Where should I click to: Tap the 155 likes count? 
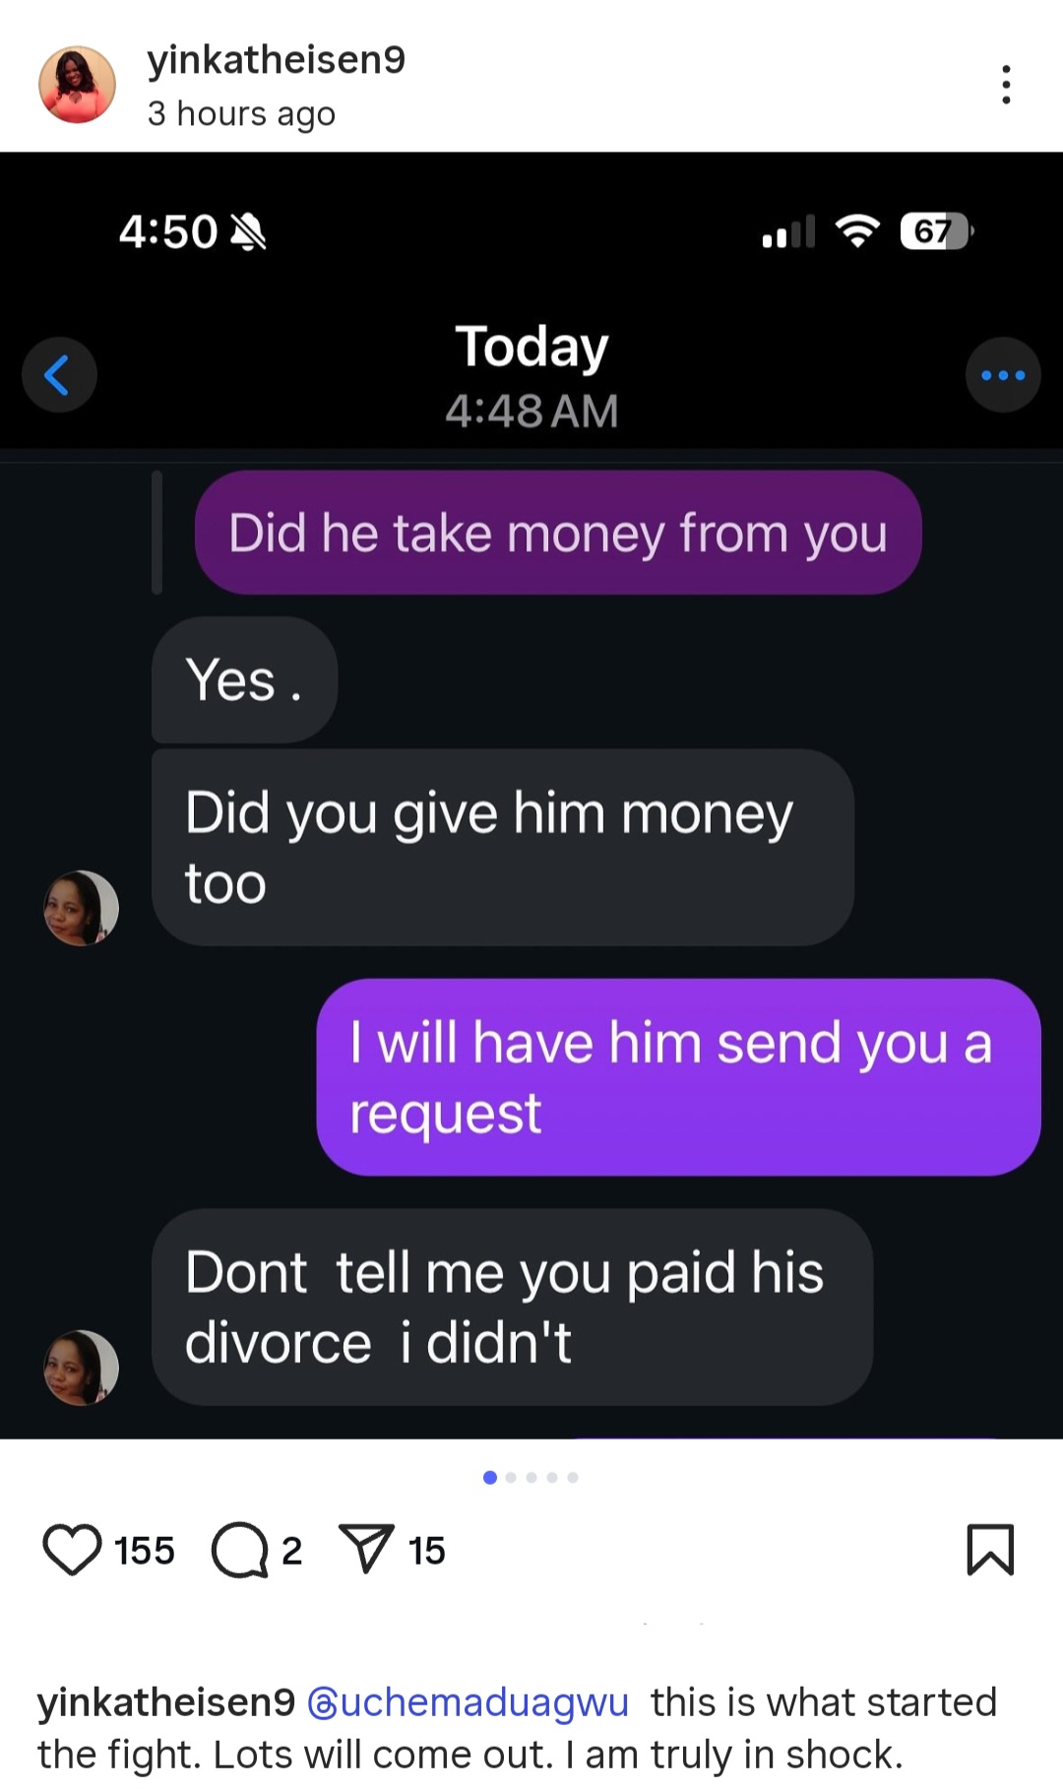(x=145, y=1551)
